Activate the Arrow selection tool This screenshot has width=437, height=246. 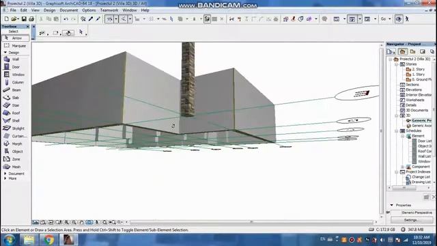pos(15,38)
